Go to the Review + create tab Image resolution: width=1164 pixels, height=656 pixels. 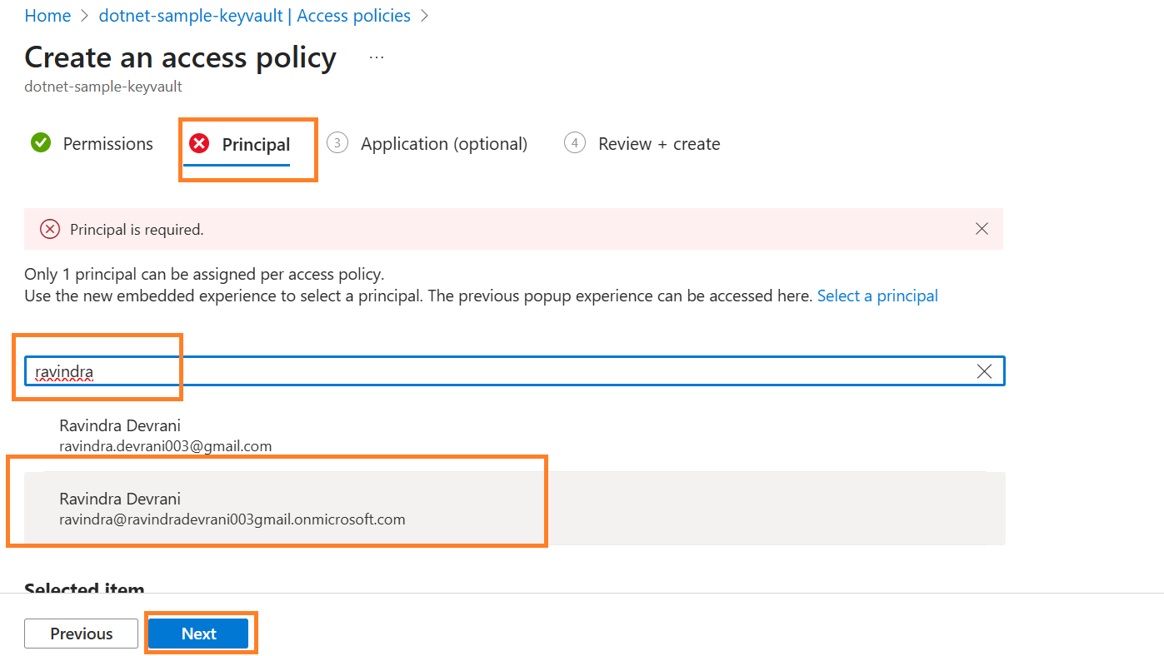pos(658,144)
